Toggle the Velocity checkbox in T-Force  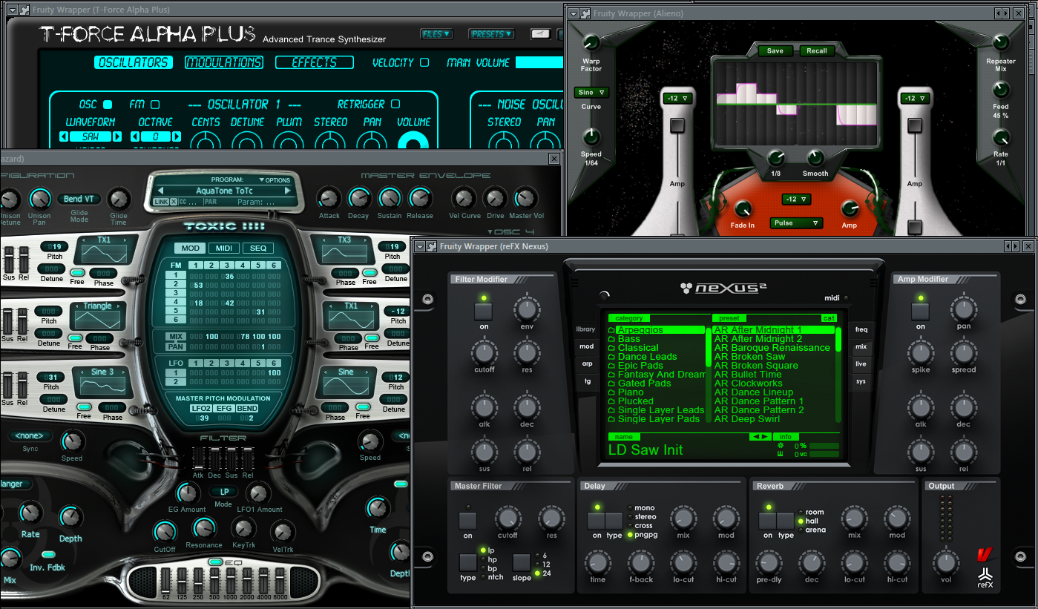click(424, 62)
